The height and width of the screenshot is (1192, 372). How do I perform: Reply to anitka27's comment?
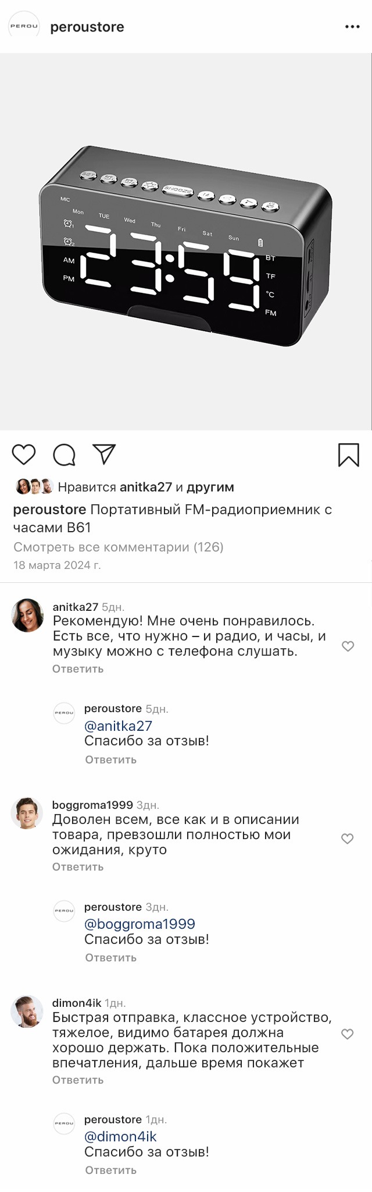(x=78, y=669)
